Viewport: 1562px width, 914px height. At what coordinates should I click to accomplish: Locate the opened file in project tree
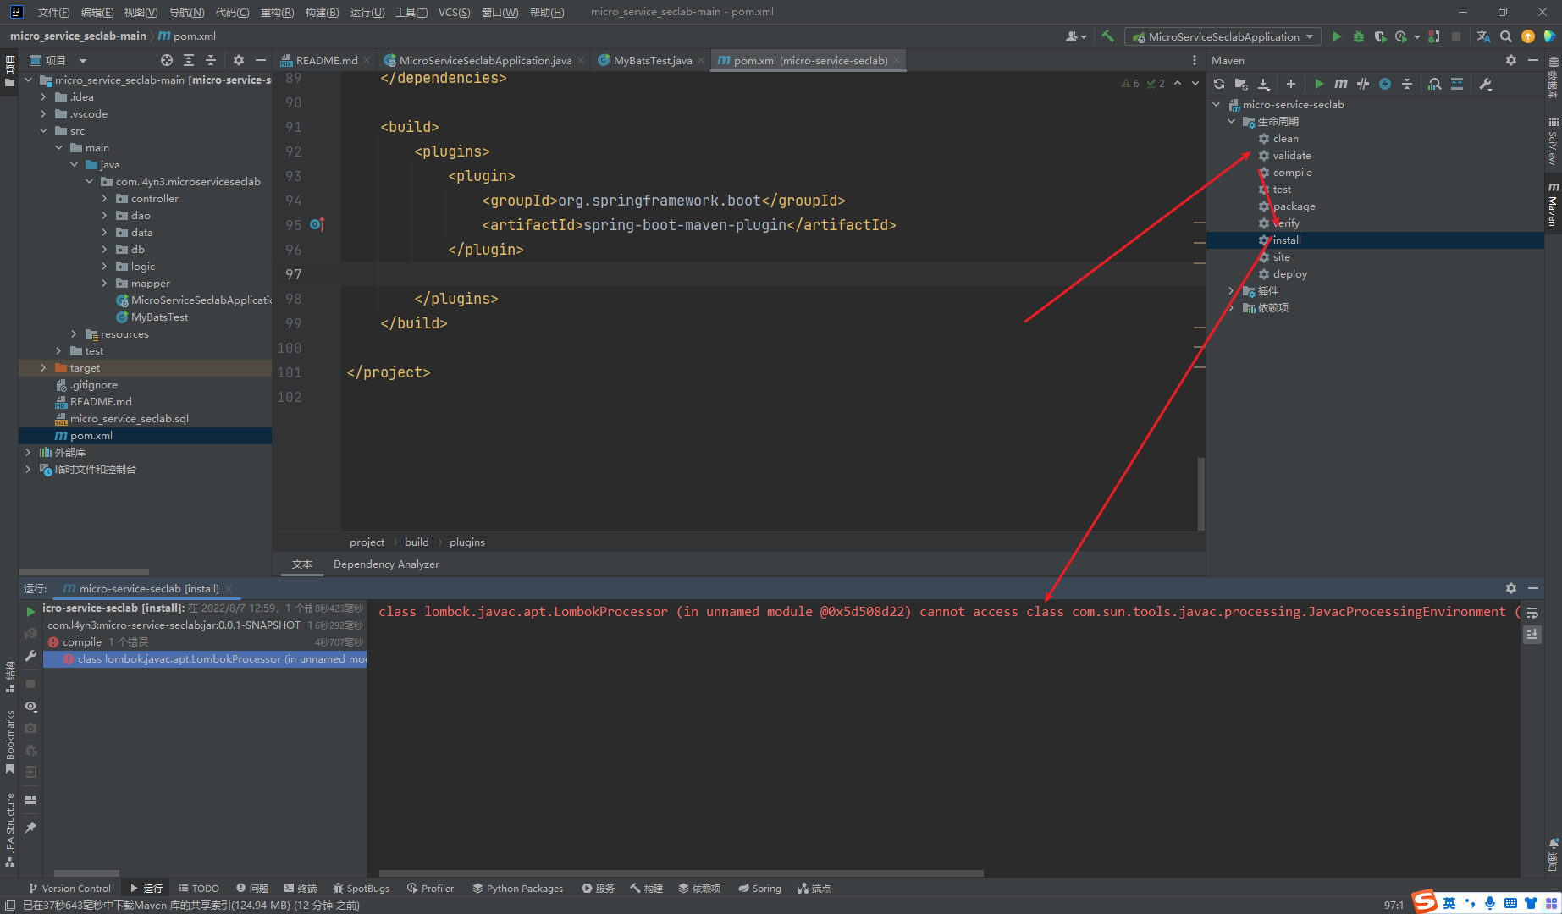(167, 60)
